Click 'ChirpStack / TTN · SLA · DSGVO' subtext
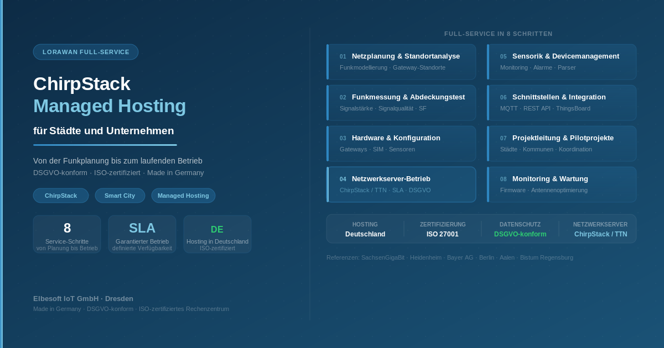This screenshot has width=664, height=348. point(385,190)
